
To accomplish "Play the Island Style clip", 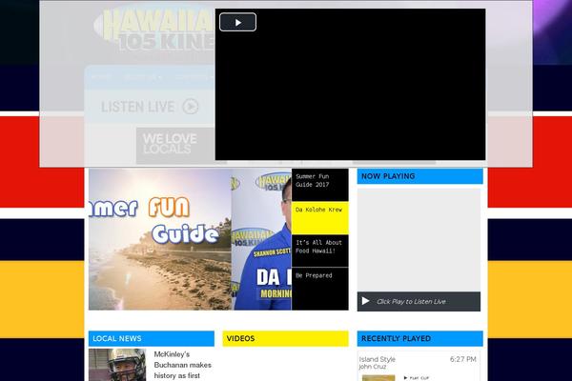I will [x=417, y=378].
